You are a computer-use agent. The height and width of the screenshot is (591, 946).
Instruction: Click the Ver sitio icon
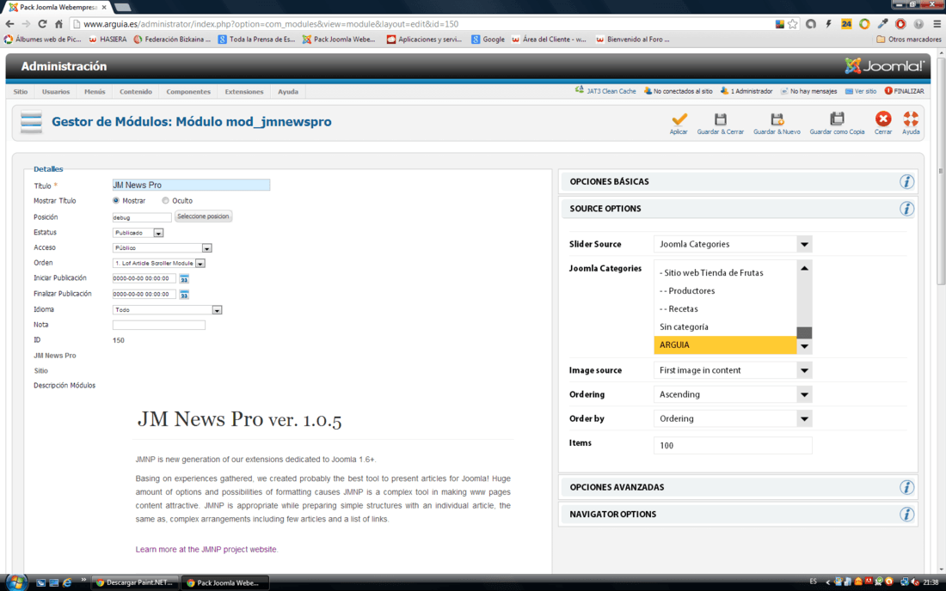(849, 91)
